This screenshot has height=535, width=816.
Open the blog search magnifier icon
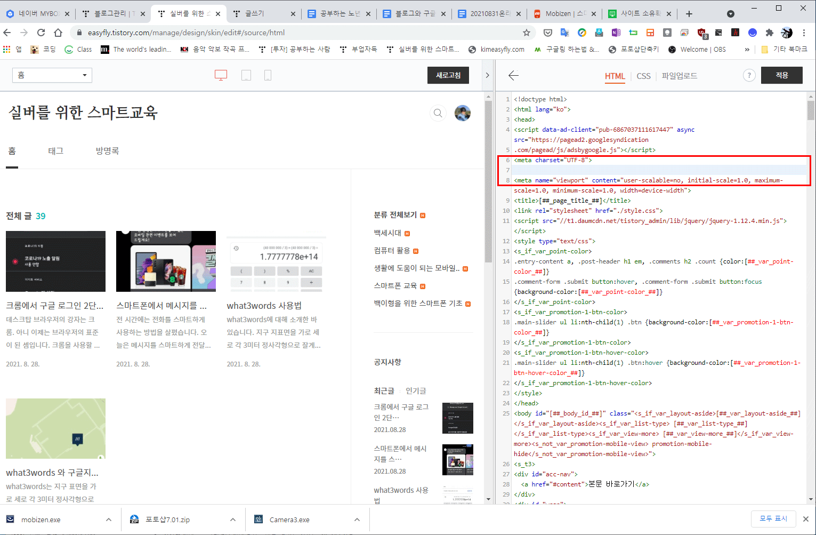(438, 113)
